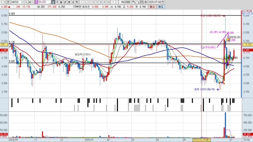Click the speaker sound icon
The width and height of the screenshot is (253, 142).
click(30, 2)
